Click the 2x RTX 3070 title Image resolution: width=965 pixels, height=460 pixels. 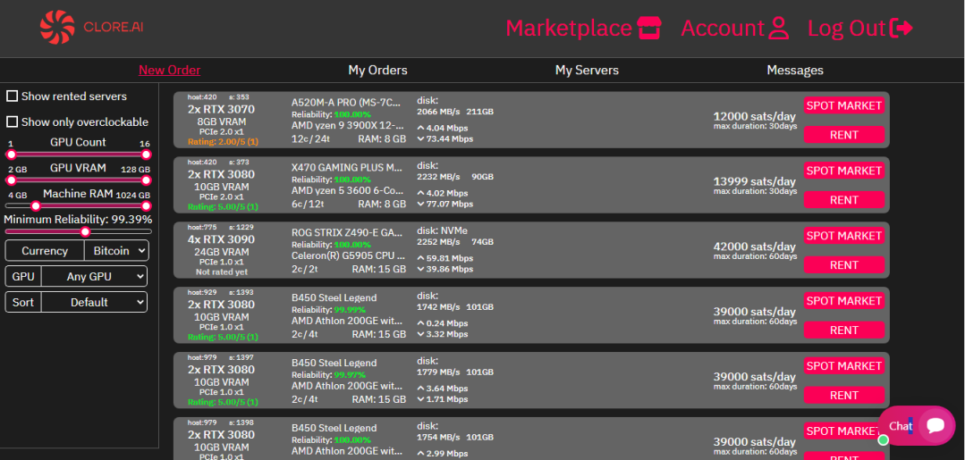[221, 110]
